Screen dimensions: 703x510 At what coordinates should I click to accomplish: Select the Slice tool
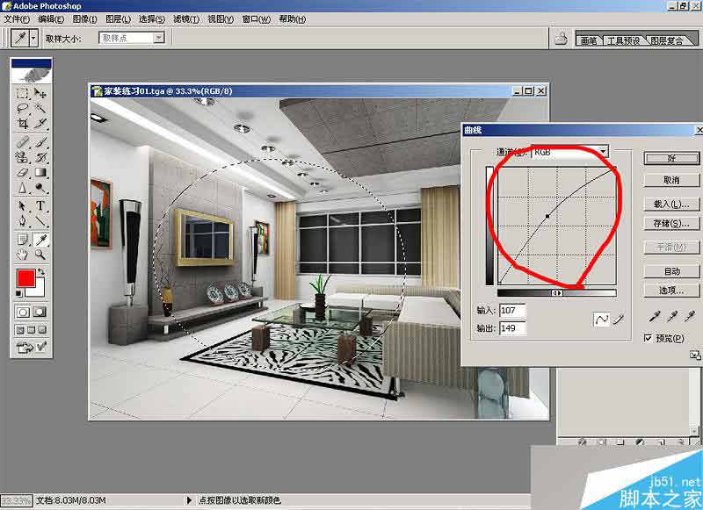coord(40,123)
